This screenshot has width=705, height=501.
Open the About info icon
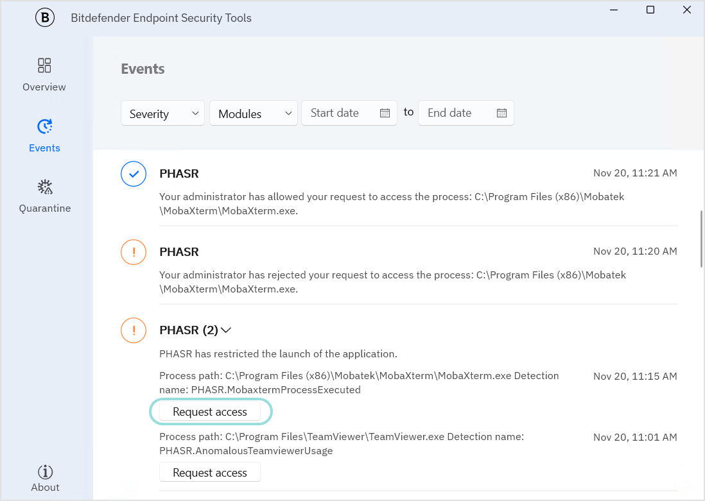[45, 472]
